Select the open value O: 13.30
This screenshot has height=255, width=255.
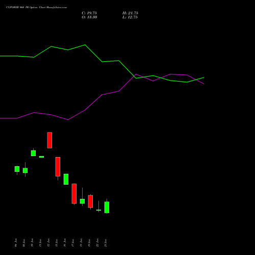click(x=89, y=17)
